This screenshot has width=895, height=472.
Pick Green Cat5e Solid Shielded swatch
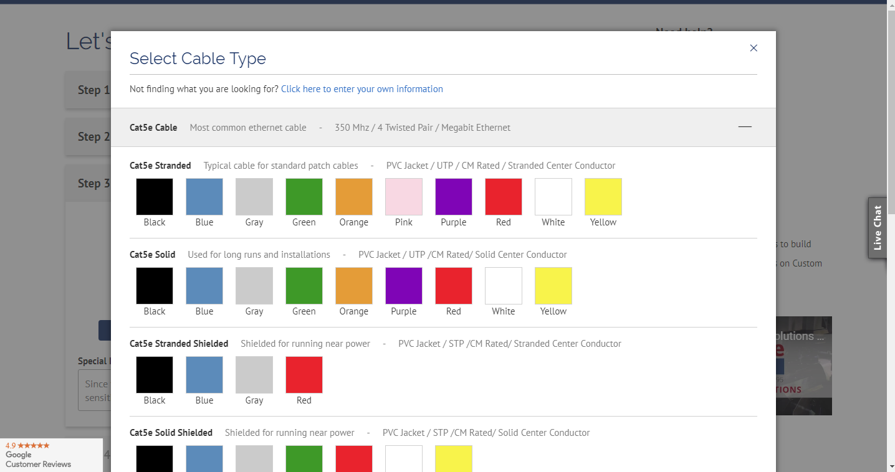[304, 458]
